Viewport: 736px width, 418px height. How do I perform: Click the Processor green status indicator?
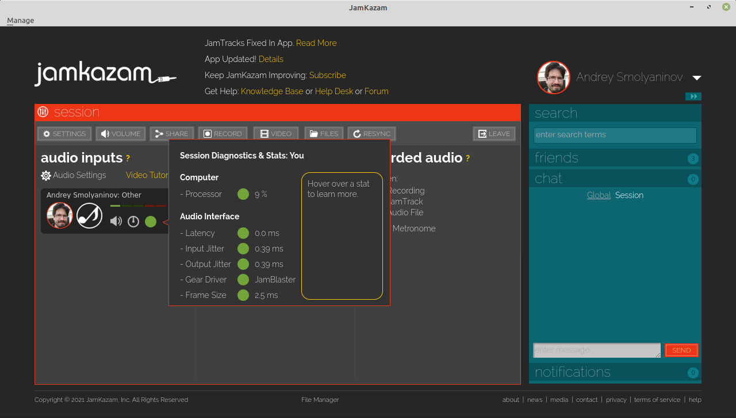[243, 194]
